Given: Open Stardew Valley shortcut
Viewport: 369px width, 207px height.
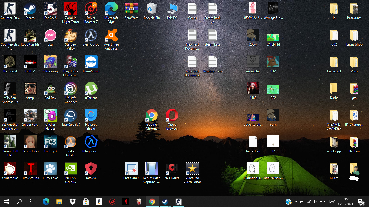Looking at the screenshot, I should pyautogui.click(x=71, y=40).
